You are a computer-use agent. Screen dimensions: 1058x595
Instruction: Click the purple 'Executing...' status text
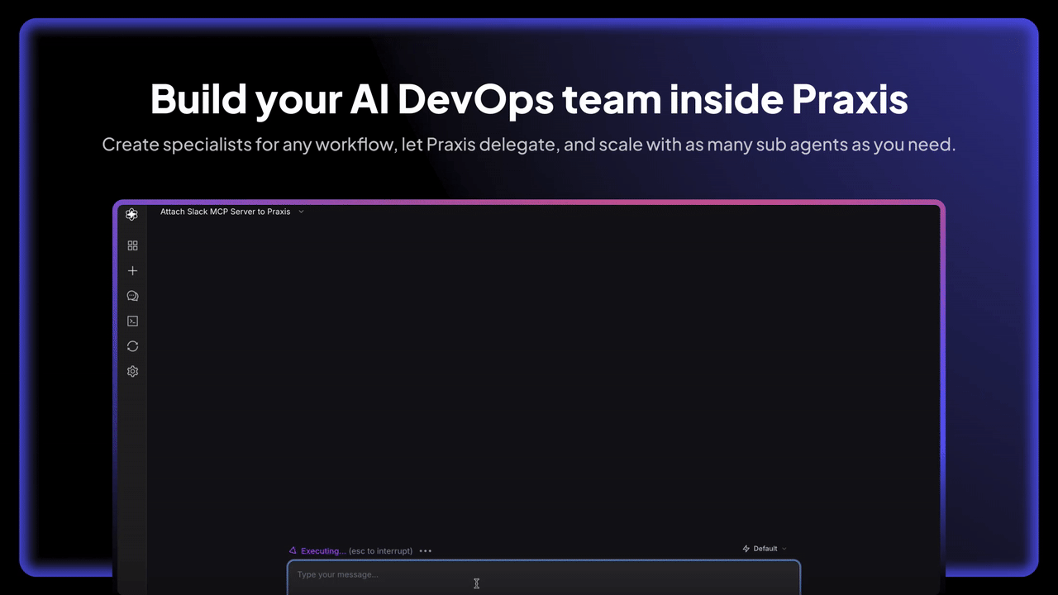(x=323, y=551)
